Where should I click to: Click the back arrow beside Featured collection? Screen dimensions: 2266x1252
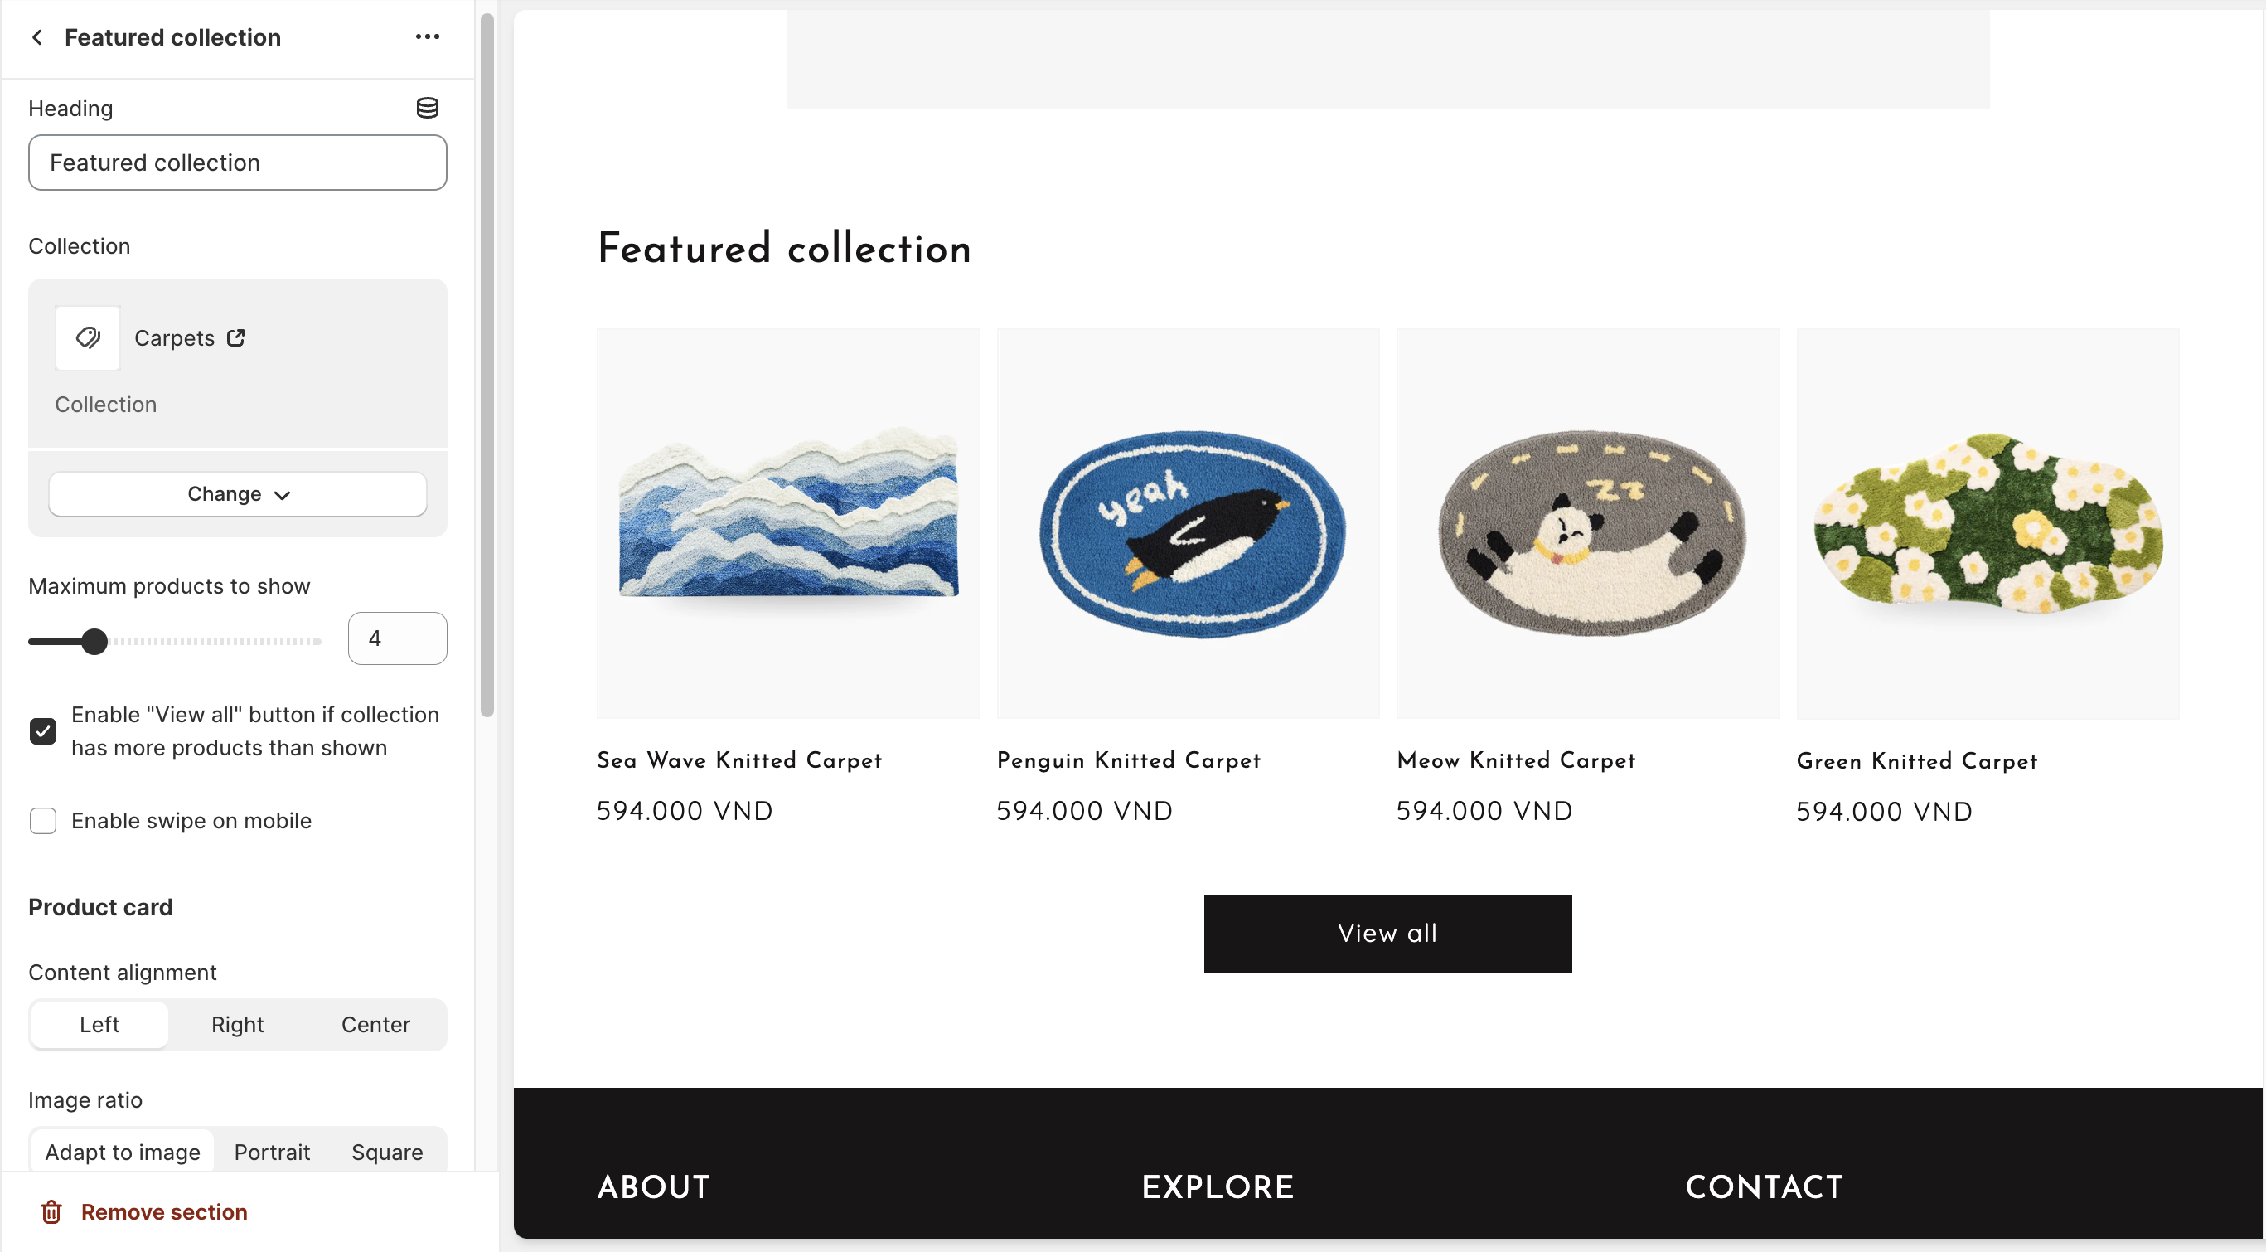(x=37, y=37)
